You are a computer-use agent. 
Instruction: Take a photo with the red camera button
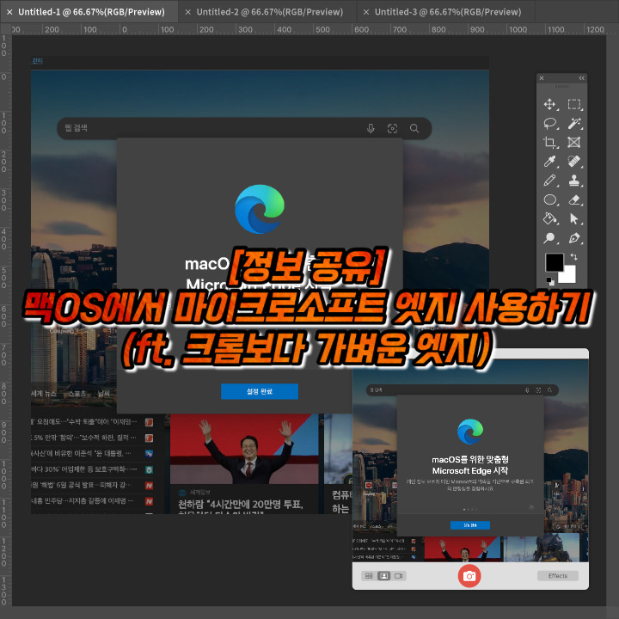[x=469, y=576]
